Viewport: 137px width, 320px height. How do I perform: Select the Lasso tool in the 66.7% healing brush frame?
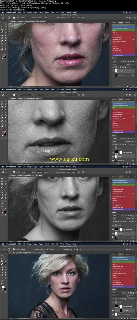coord(2,27)
